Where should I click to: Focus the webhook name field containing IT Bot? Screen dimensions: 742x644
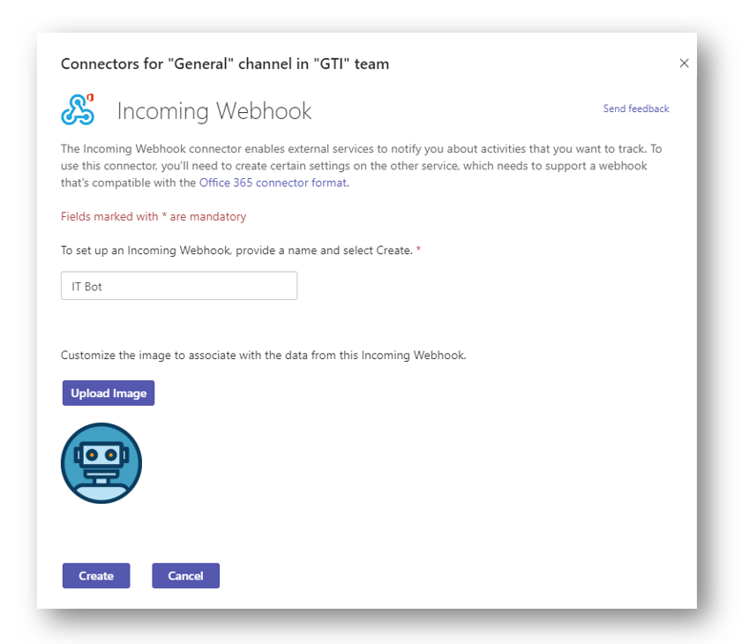[x=179, y=286]
